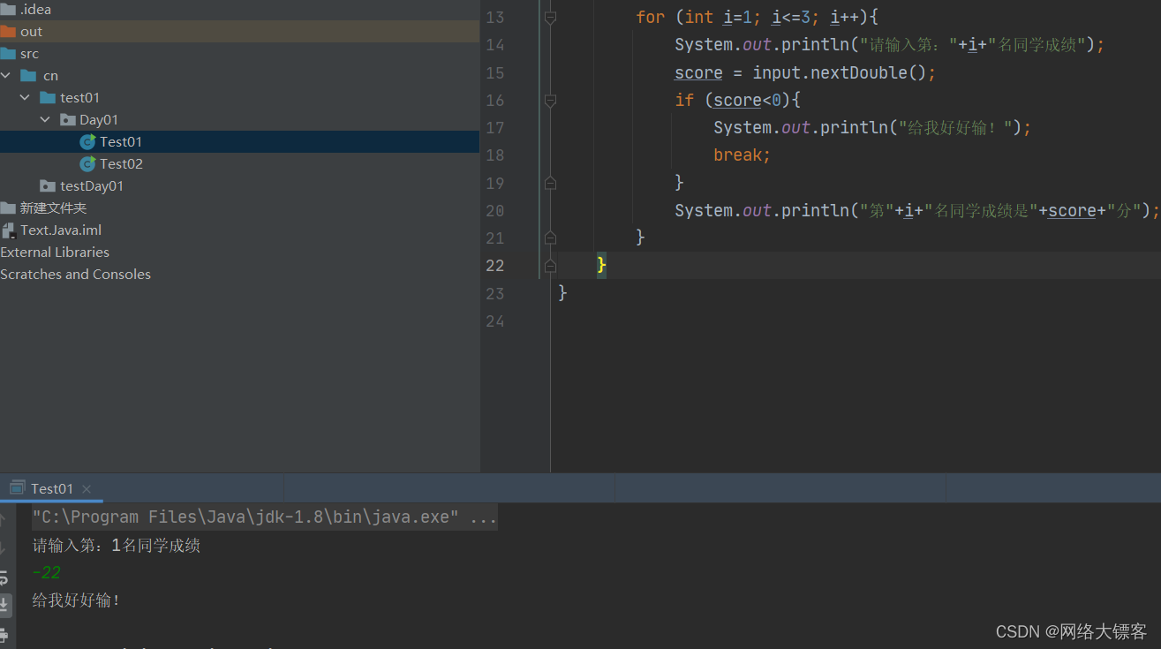Select the .idea folder
Viewport: 1161px width, 649px height.
pyautogui.click(x=26, y=9)
